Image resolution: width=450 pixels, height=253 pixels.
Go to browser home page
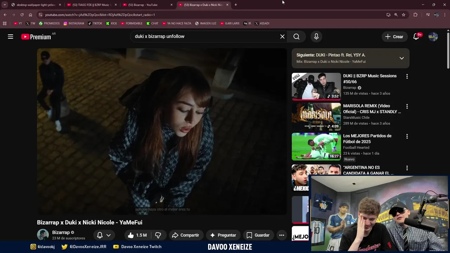(x=30, y=15)
